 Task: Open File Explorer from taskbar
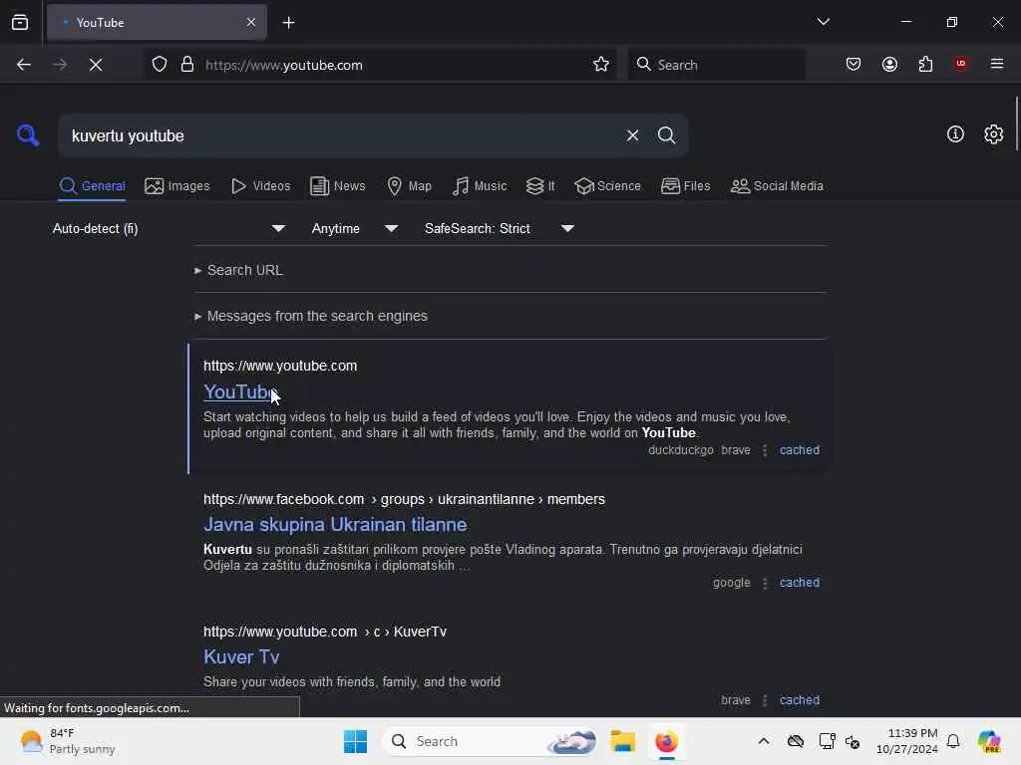pyautogui.click(x=622, y=741)
